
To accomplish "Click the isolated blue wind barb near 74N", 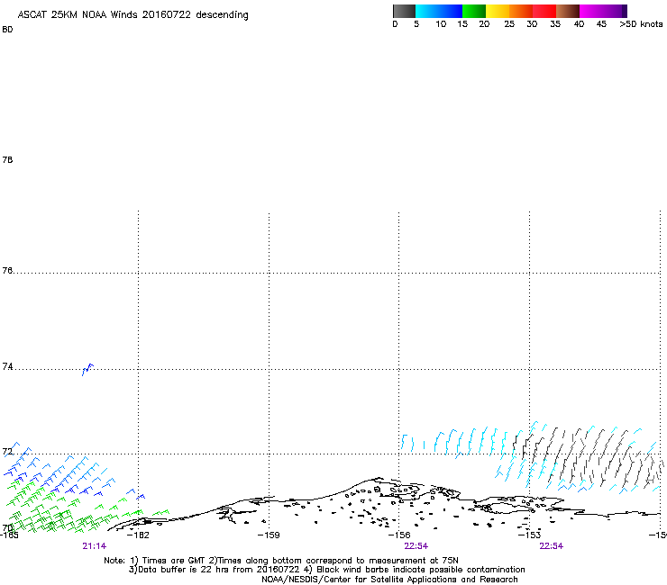I will (x=87, y=369).
